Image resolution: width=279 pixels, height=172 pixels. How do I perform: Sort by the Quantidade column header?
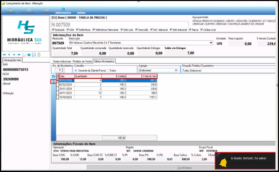coord(88,76)
